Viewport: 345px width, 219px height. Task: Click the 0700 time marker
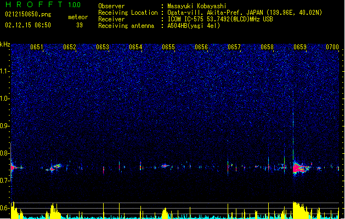pos(332,47)
